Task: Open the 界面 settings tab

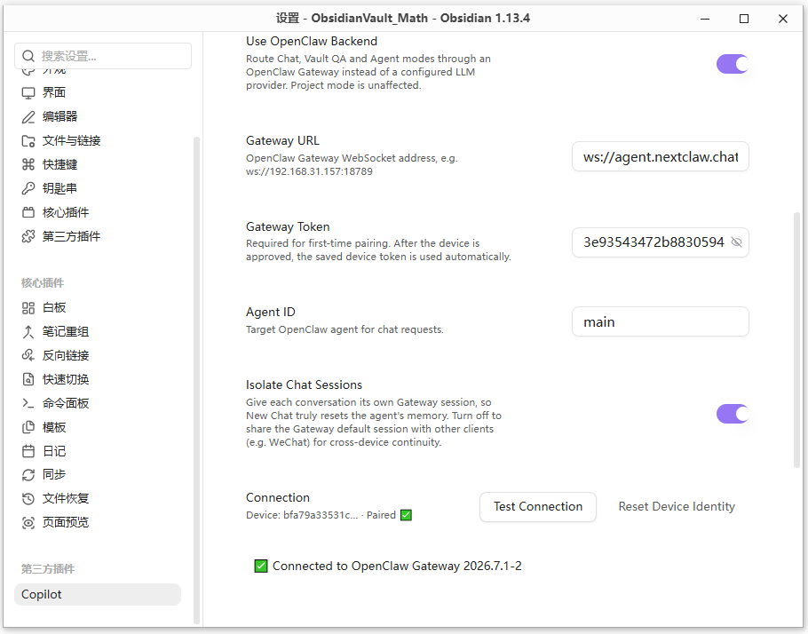Action: click(98, 92)
